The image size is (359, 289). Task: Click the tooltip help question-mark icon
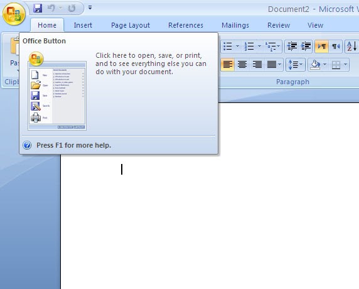27,145
